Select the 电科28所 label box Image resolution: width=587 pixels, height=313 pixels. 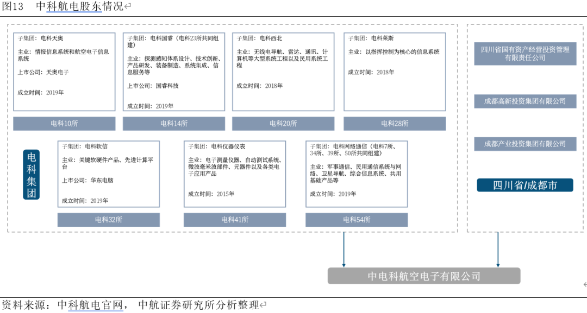pyautogui.click(x=395, y=123)
